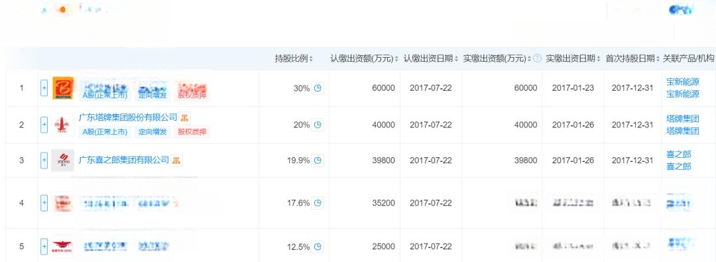Click the row 5 winged company logo
Viewport: 716px width, 262px height.
click(x=62, y=247)
